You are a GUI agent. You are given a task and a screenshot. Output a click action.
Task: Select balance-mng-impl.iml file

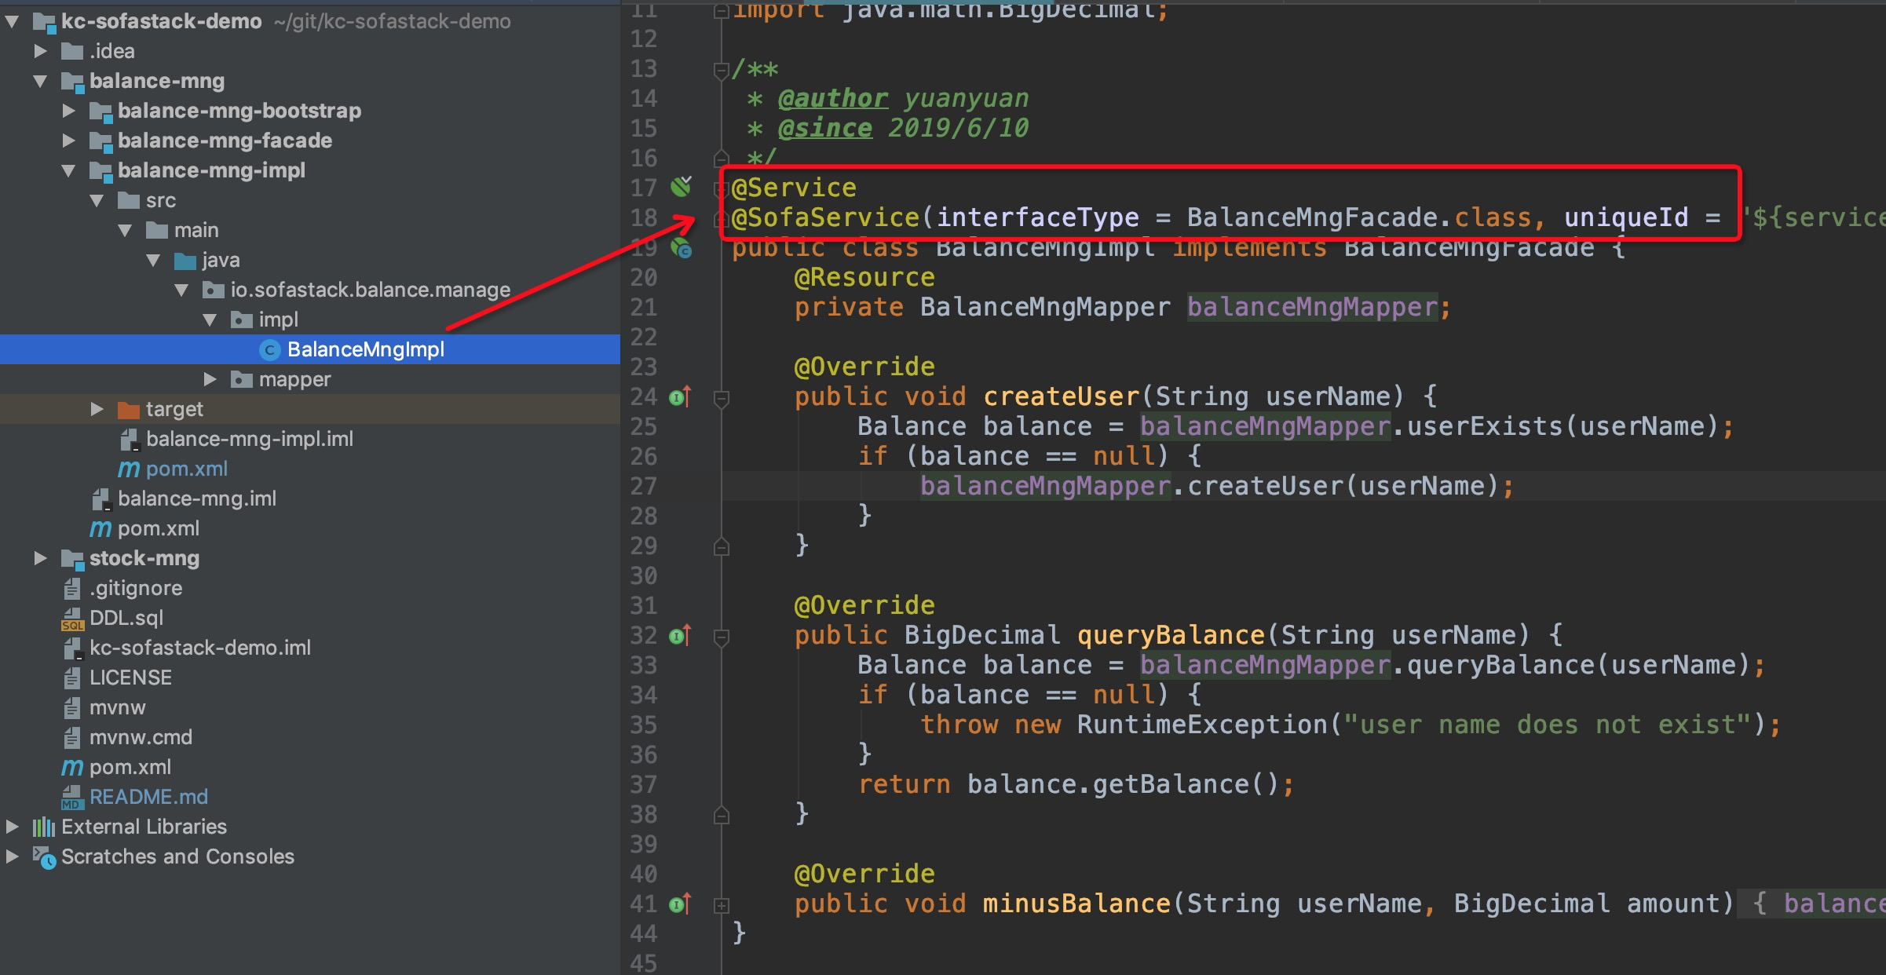point(250,439)
